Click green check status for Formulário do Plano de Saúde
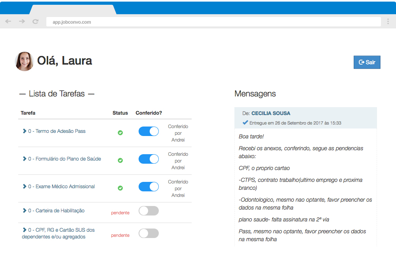Screen dimensions: 396x257 pyautogui.click(x=120, y=161)
